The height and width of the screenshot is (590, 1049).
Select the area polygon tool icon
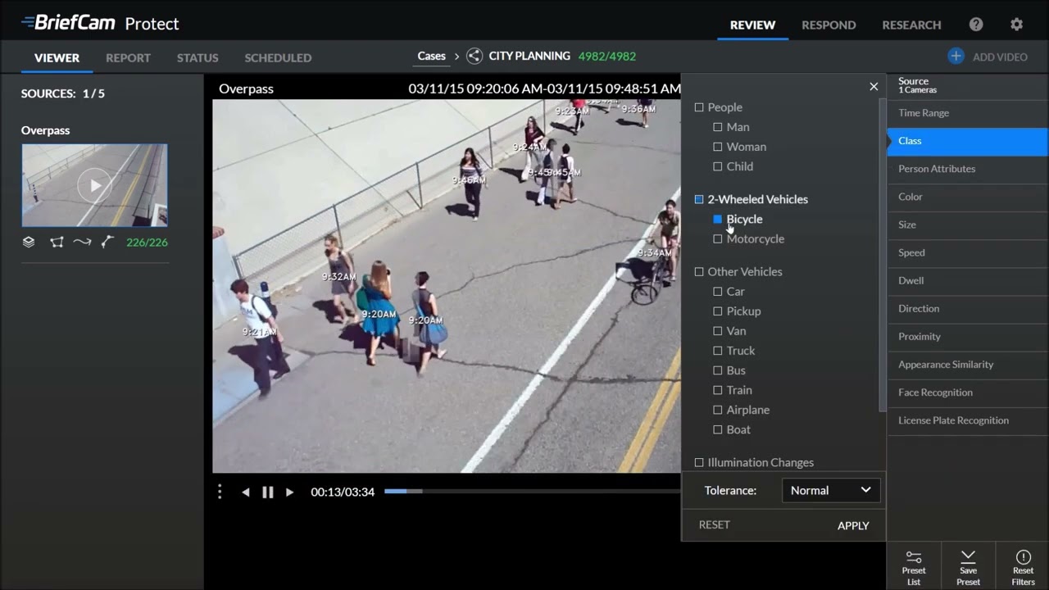(57, 242)
